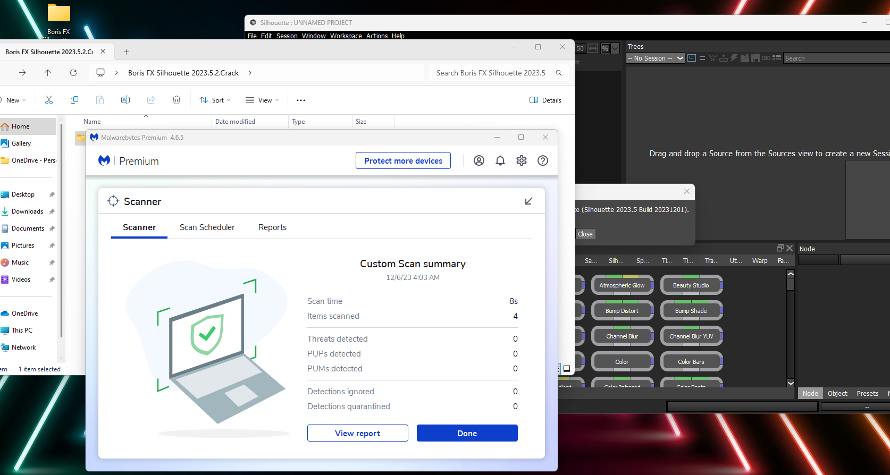Expand the address bar path chevron after Crack

click(250, 73)
